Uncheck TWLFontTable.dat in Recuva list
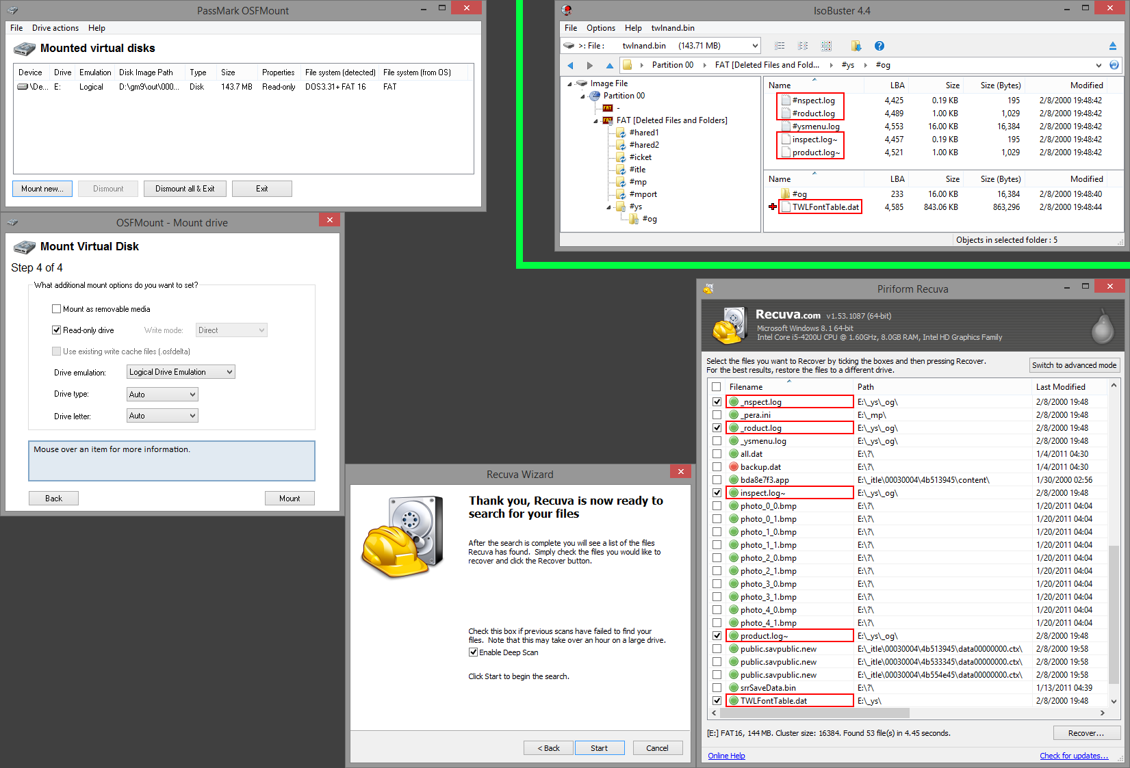 [x=717, y=701]
